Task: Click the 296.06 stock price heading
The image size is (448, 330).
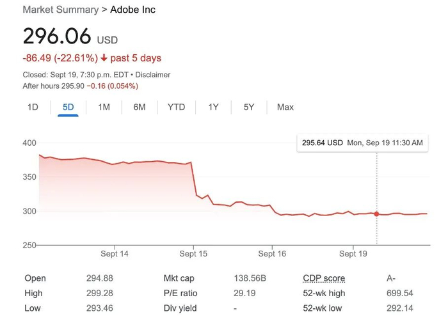Action: [x=56, y=36]
